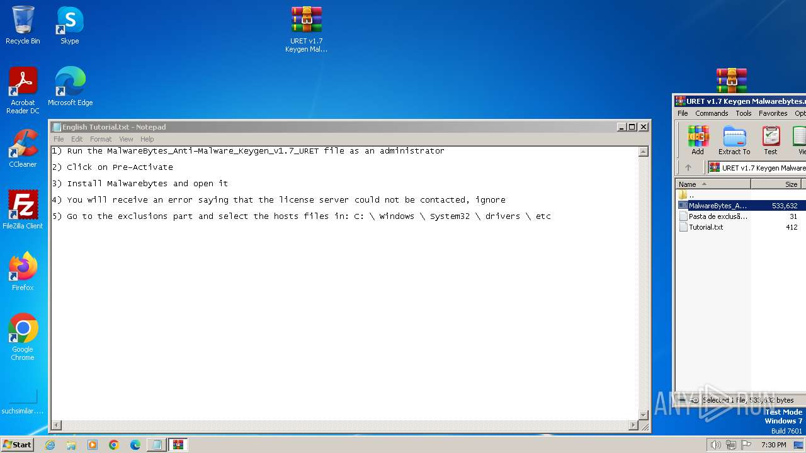Launch Skype from the desktop
Viewport: 806px width, 453px height.
[x=70, y=26]
